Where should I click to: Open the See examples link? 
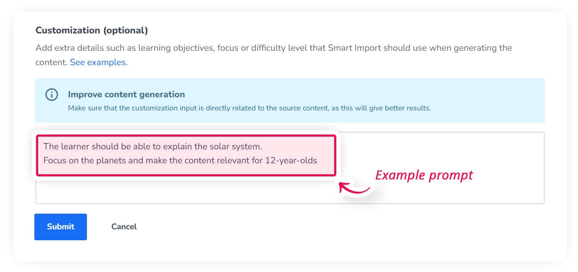98,62
